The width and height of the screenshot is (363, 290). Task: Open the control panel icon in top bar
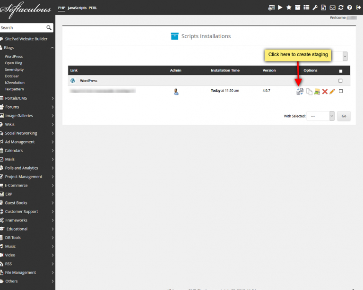point(271,8)
